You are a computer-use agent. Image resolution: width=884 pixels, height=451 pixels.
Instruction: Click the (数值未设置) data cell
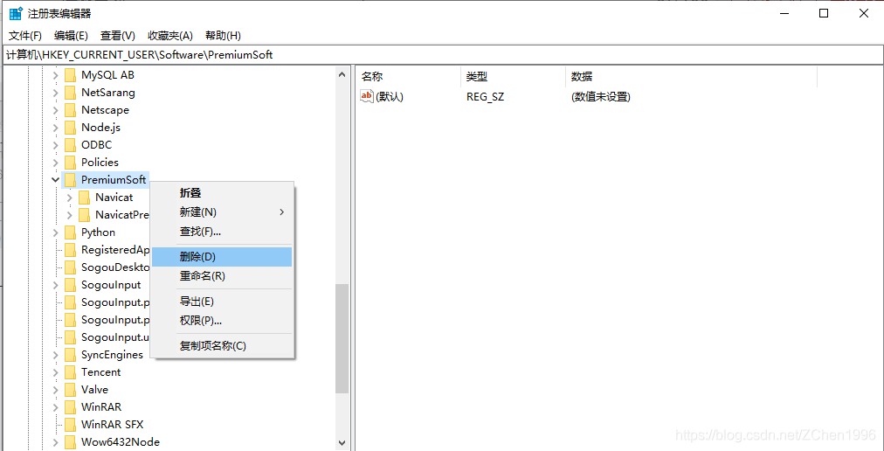point(600,97)
